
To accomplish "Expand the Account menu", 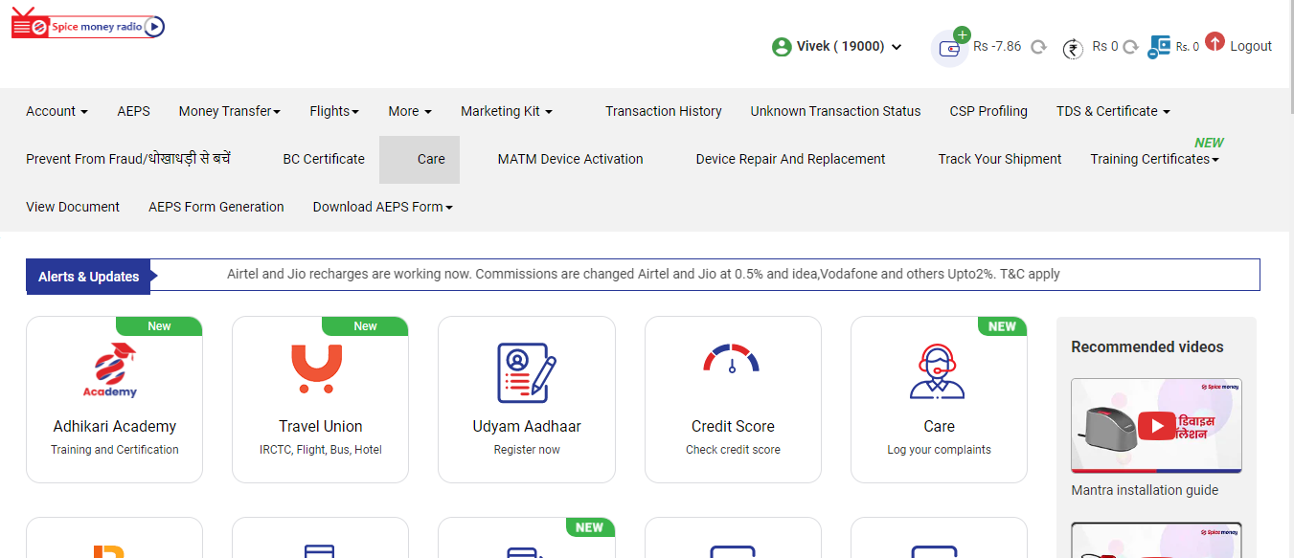I will click(57, 111).
